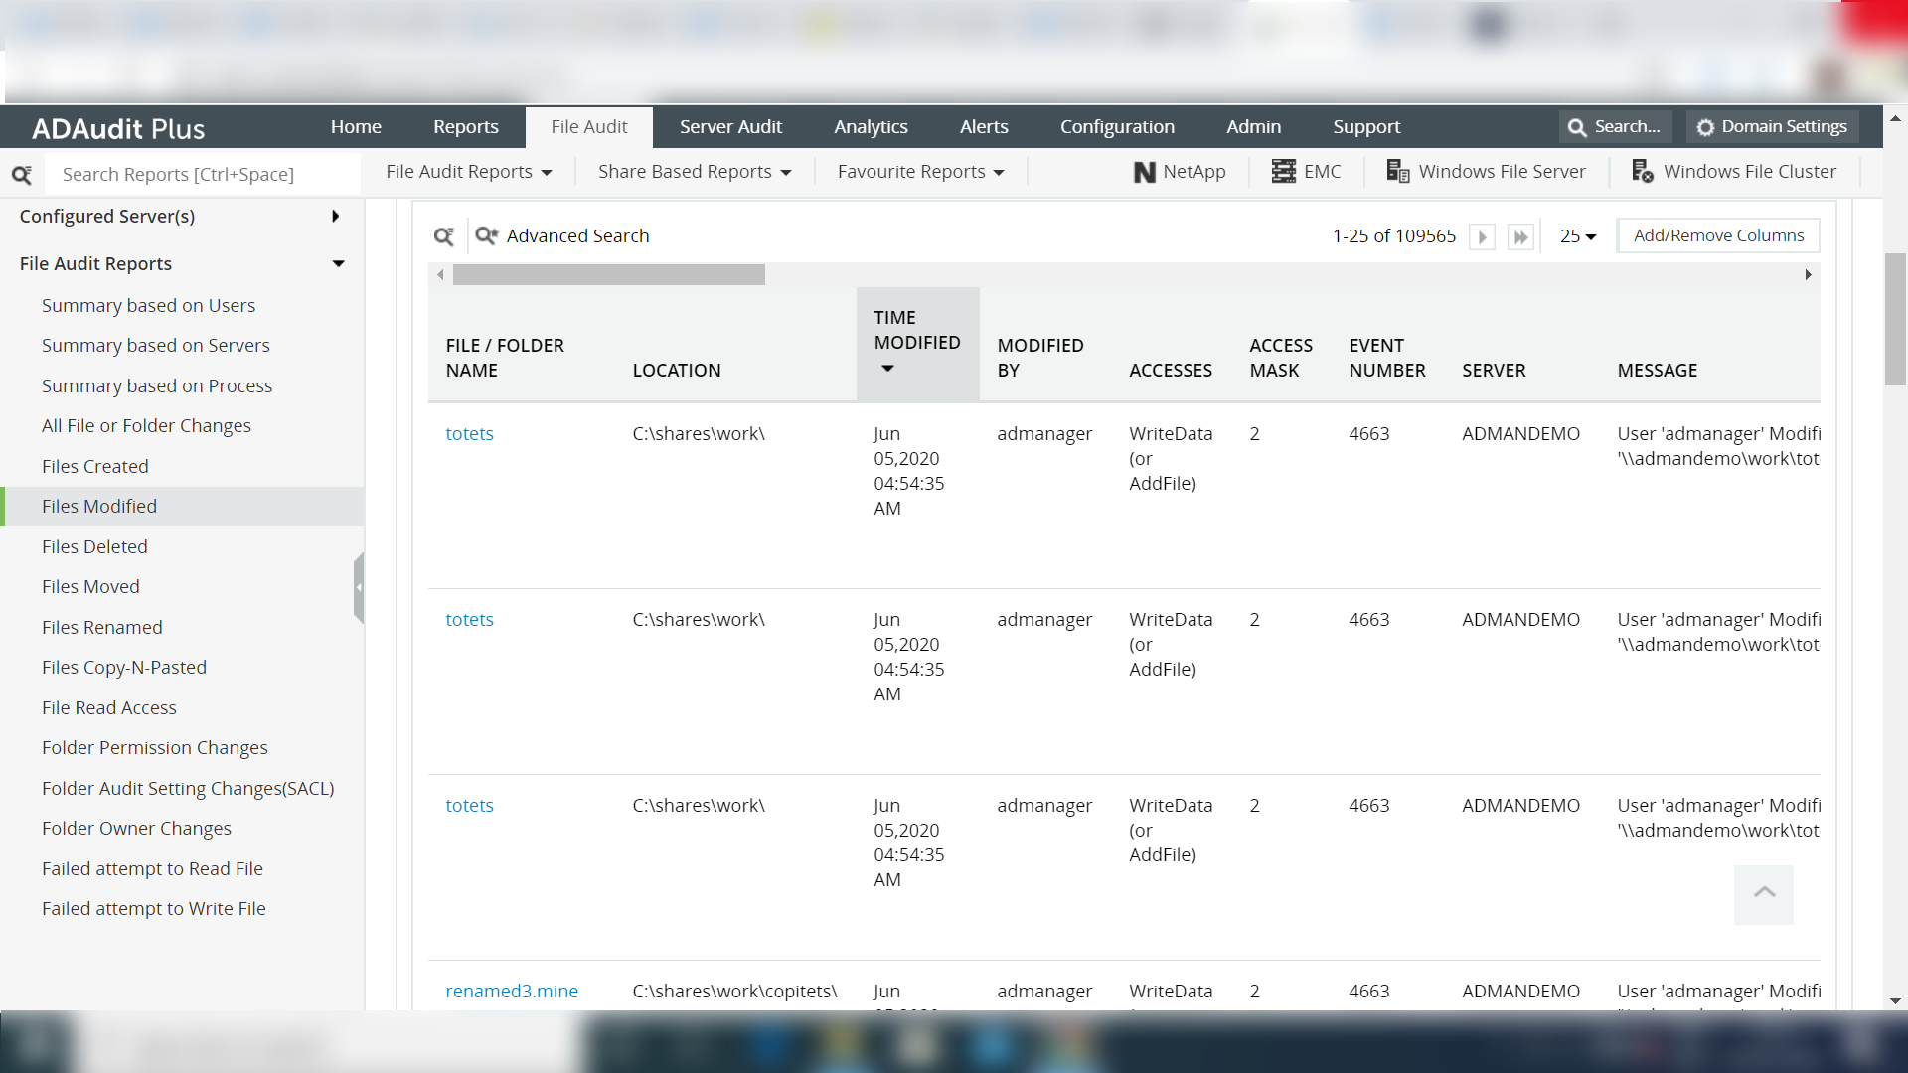Go to next page of results

pos(1482,236)
